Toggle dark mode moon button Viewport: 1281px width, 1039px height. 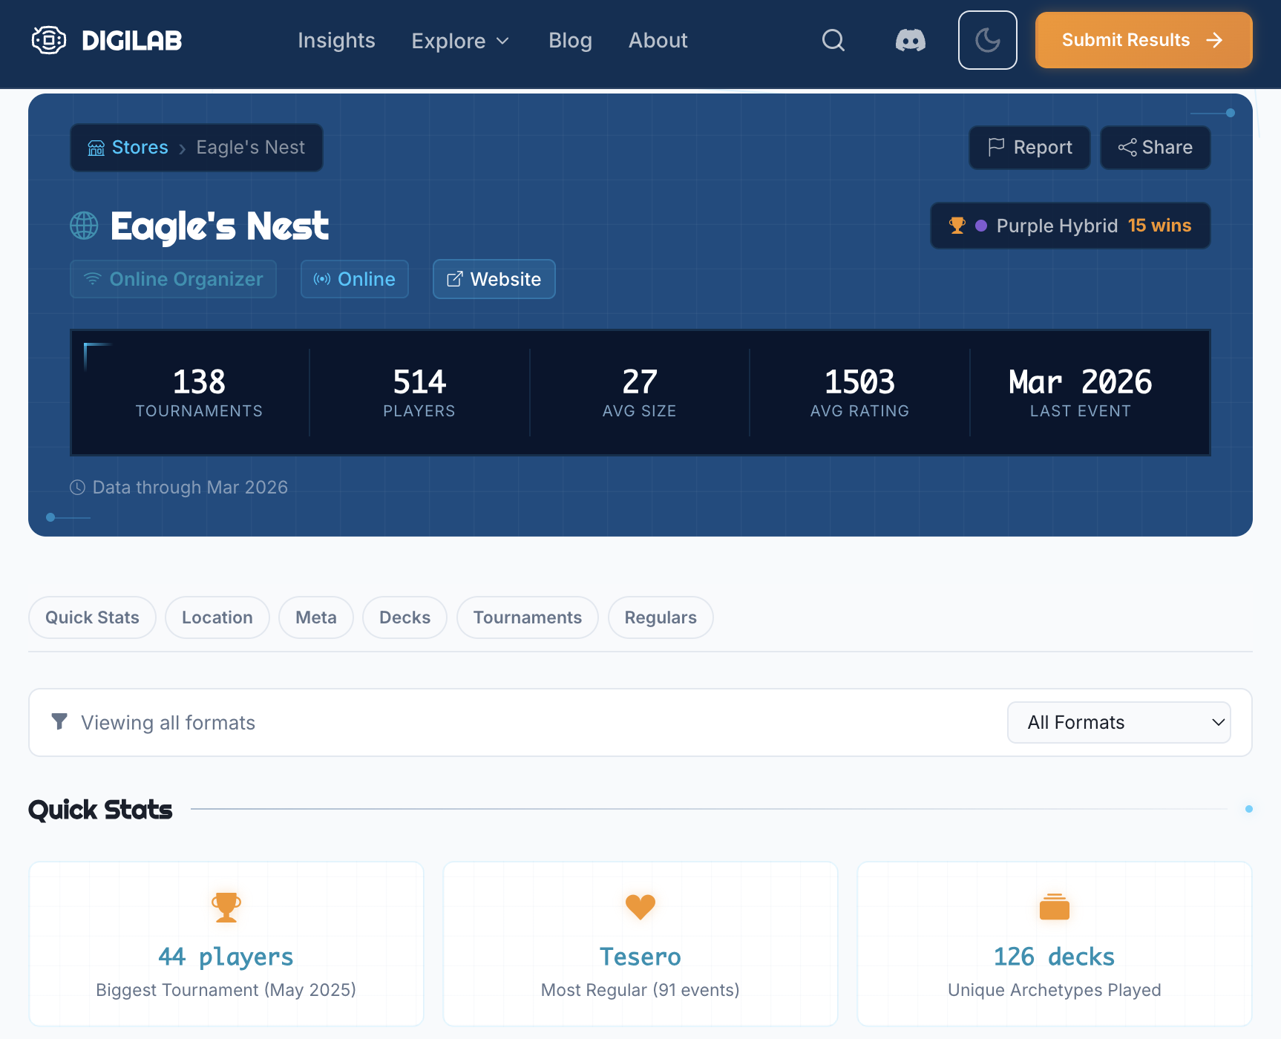point(988,40)
